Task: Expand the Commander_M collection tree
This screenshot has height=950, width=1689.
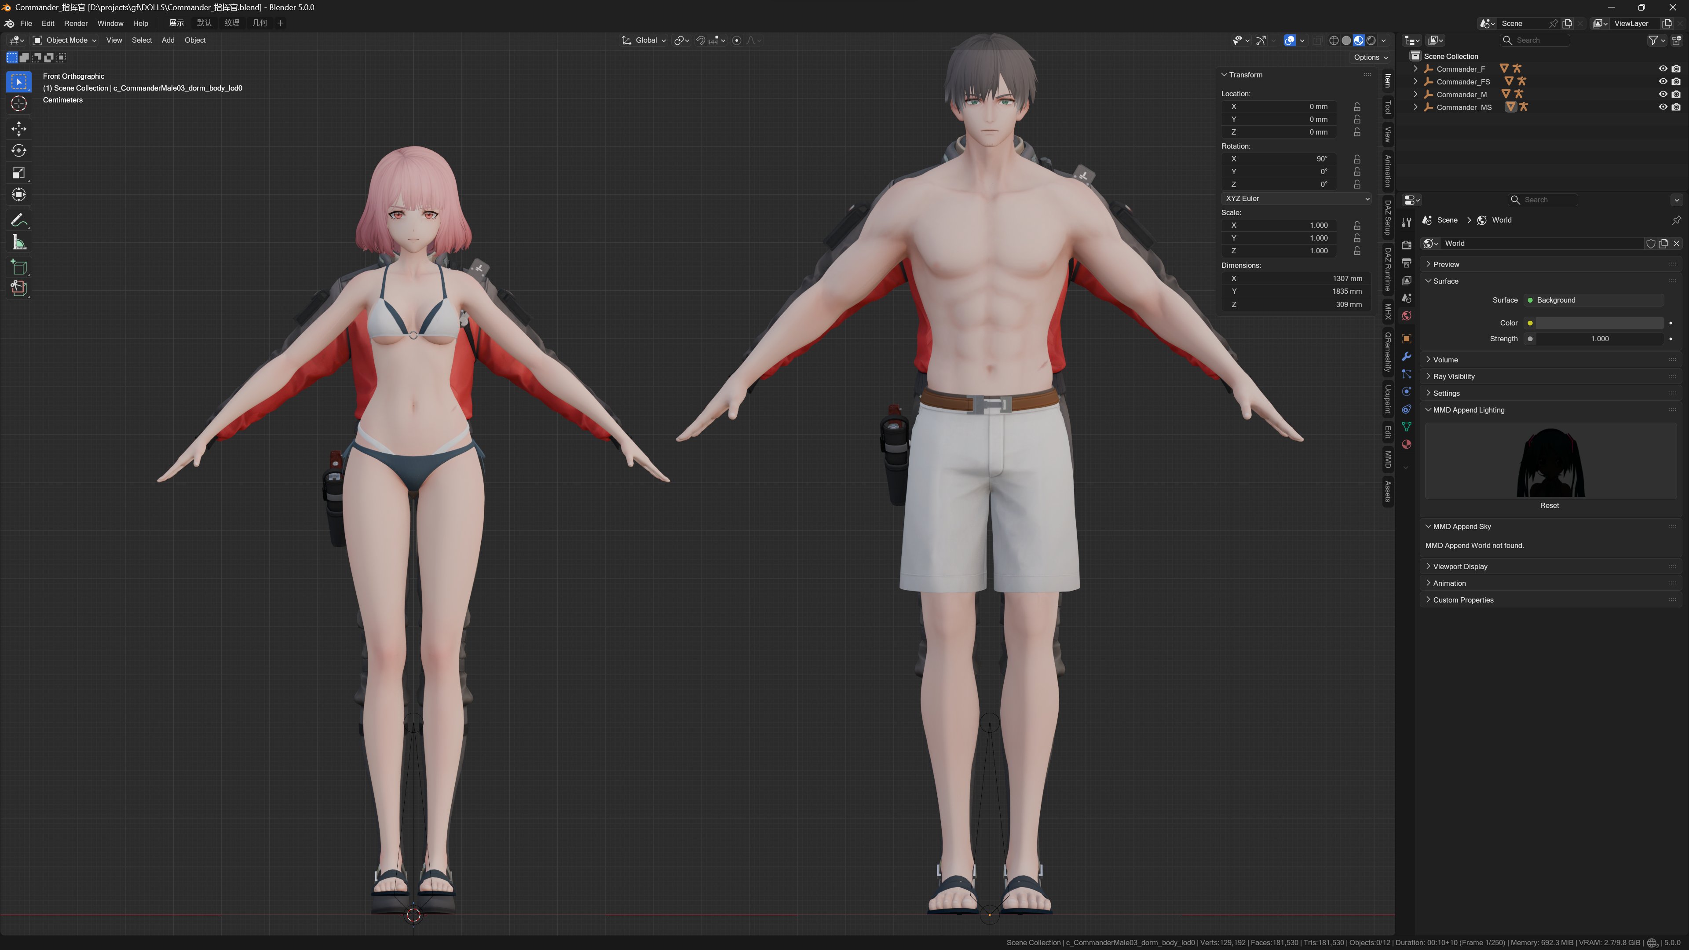Action: pos(1415,95)
